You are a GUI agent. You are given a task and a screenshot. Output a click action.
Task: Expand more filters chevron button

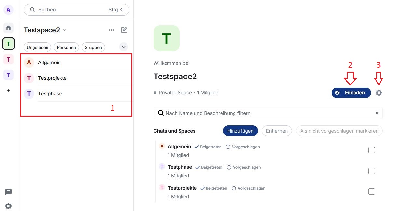[124, 47]
